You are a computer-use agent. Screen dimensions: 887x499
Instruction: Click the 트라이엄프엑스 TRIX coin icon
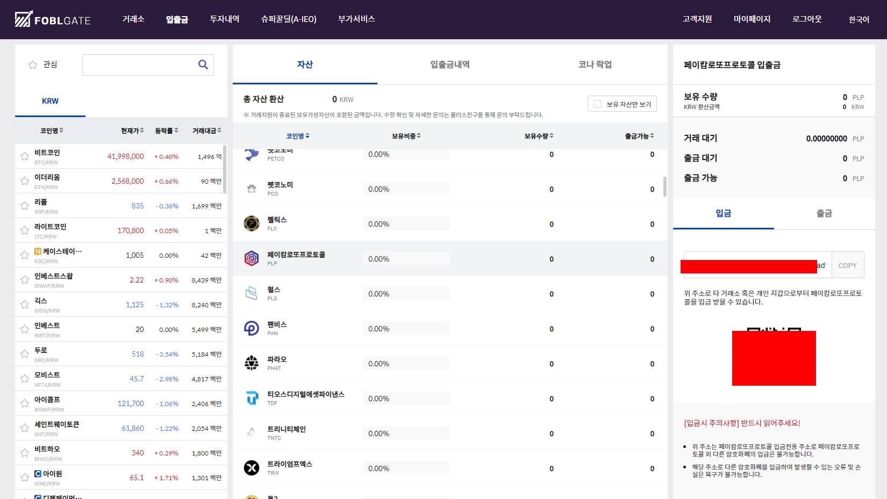click(252, 468)
